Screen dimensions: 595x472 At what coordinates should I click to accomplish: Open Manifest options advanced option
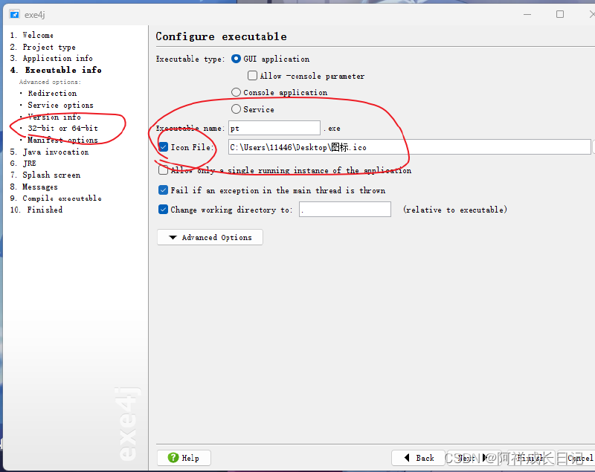63,140
